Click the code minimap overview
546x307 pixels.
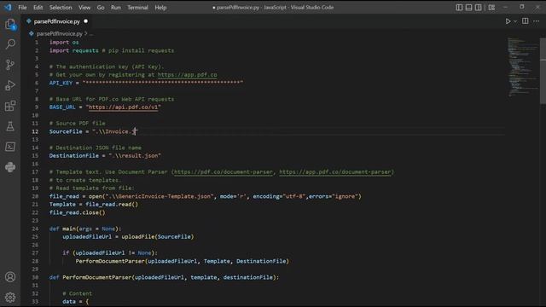(x=522, y=67)
